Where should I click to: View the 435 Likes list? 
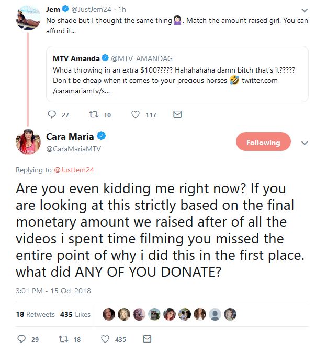(x=75, y=314)
